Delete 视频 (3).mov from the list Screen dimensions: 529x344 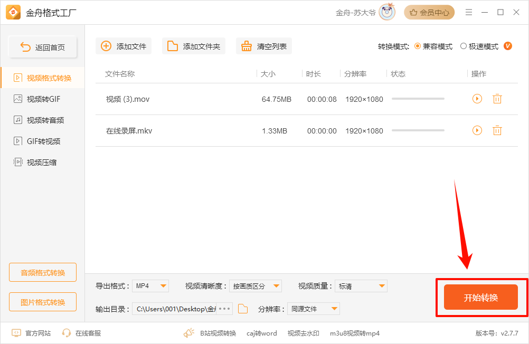[x=497, y=99]
